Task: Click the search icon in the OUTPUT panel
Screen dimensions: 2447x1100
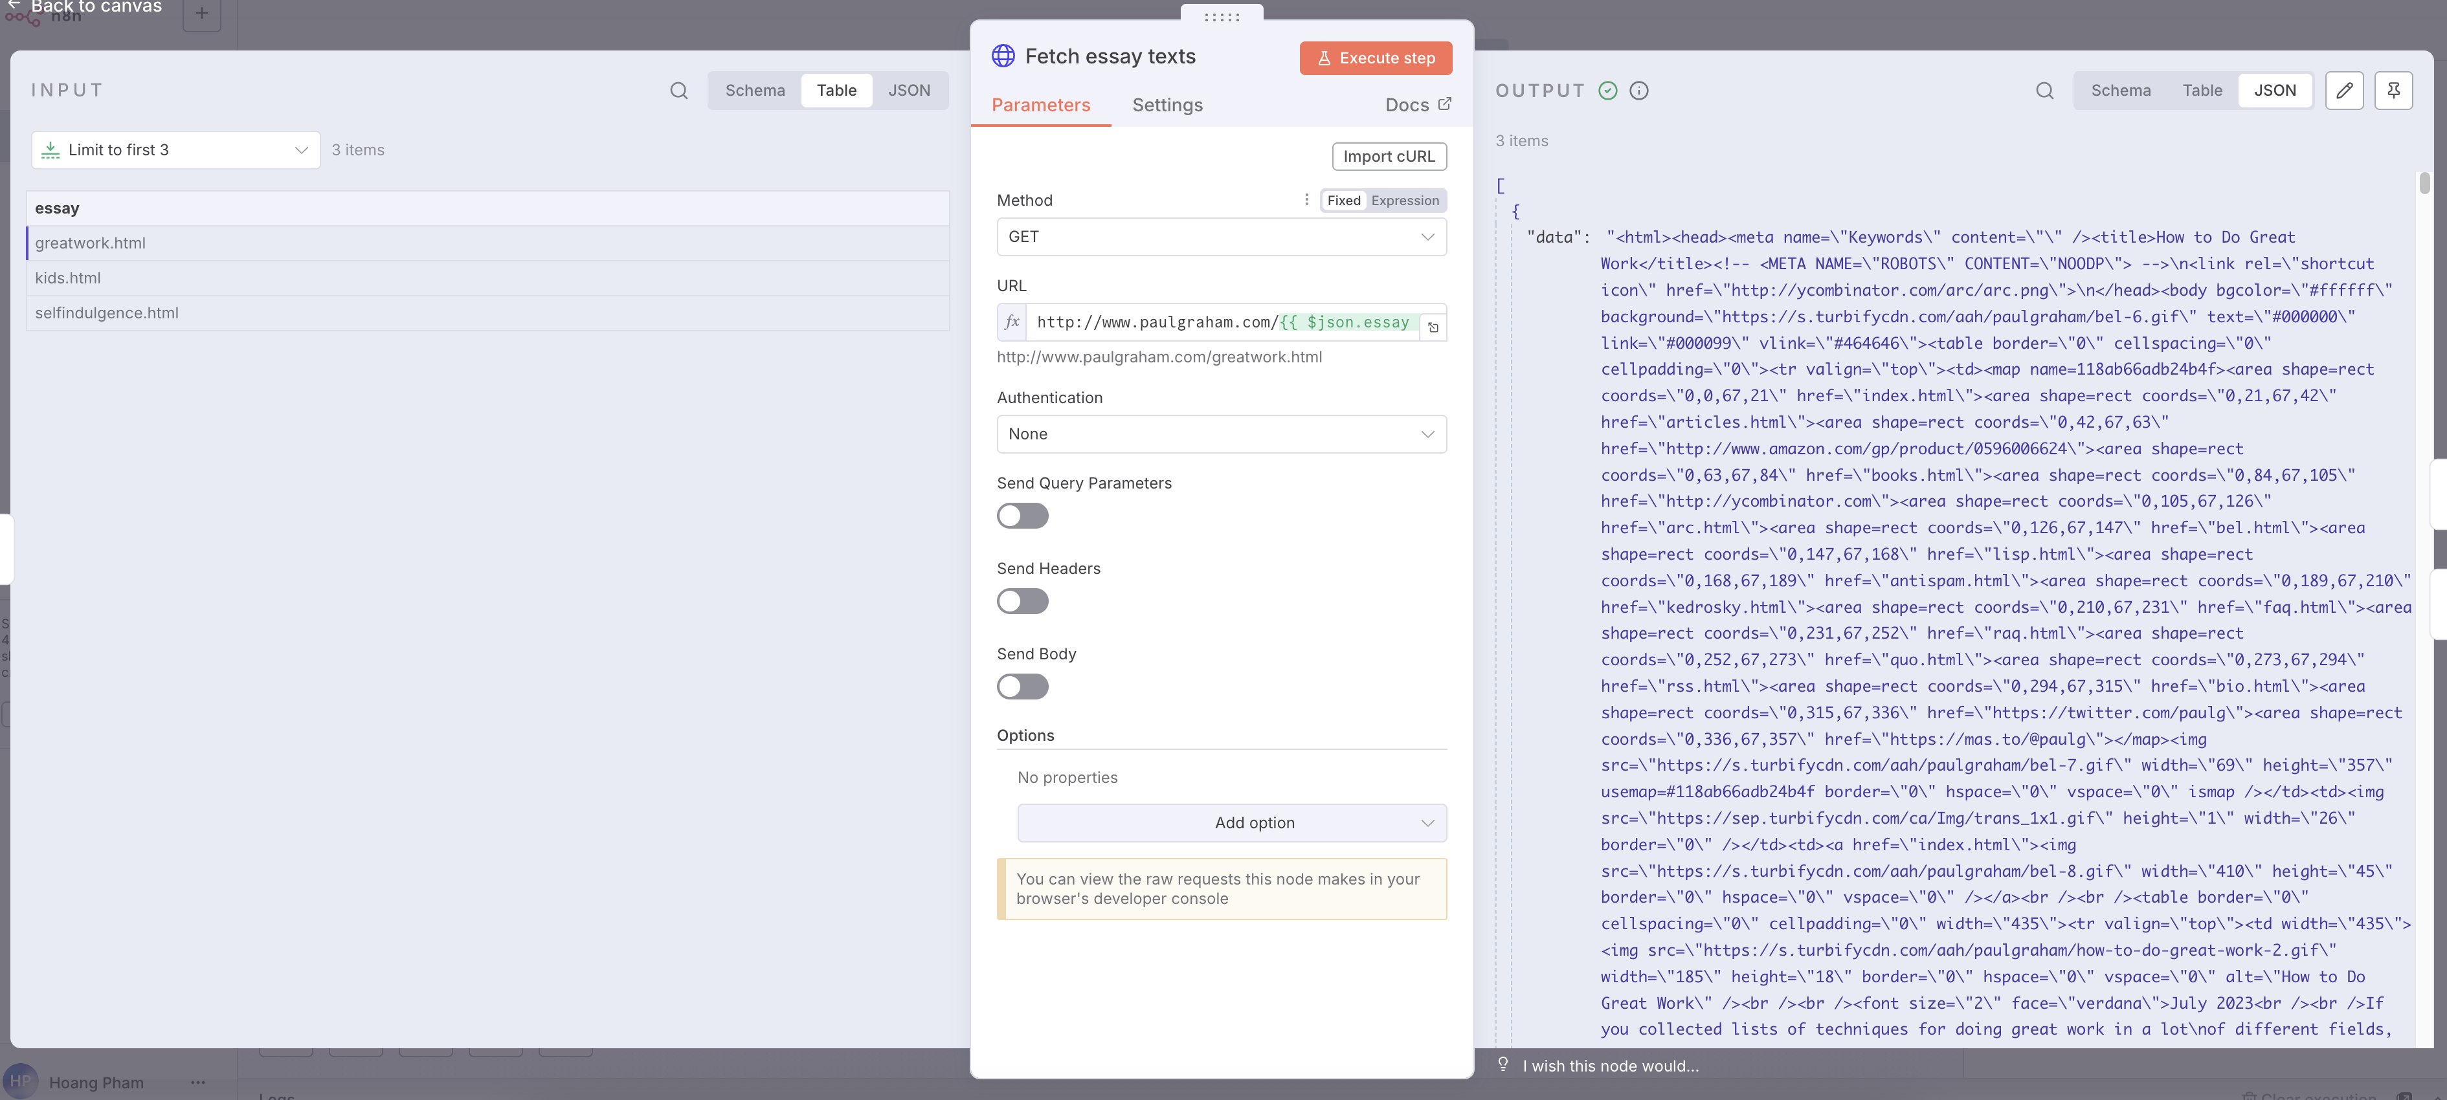Action: (2043, 90)
